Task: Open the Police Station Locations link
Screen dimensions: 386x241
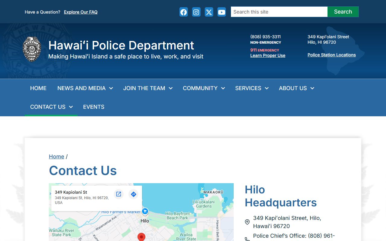Action: (332, 55)
